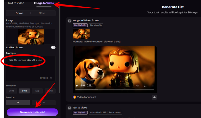Viewport: 201px width, 118px height.
Task: Click the Generate button
Action: [32, 112]
